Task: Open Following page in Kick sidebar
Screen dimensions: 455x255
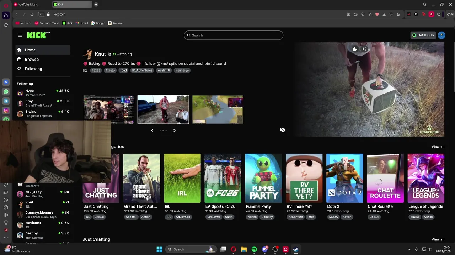Action: point(43,69)
